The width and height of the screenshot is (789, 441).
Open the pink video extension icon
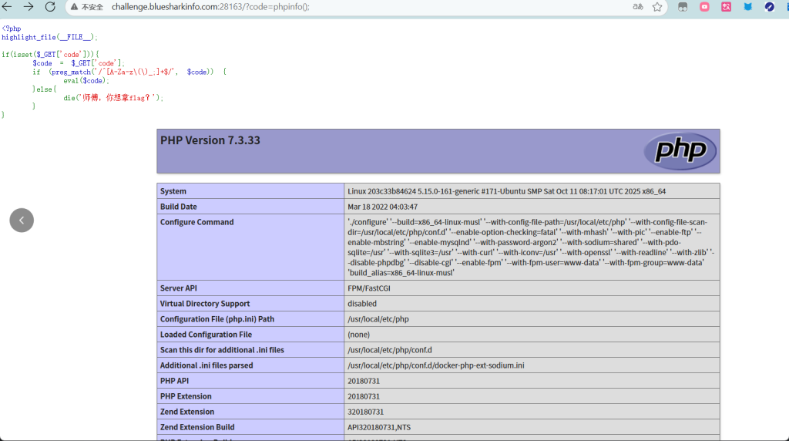click(704, 7)
